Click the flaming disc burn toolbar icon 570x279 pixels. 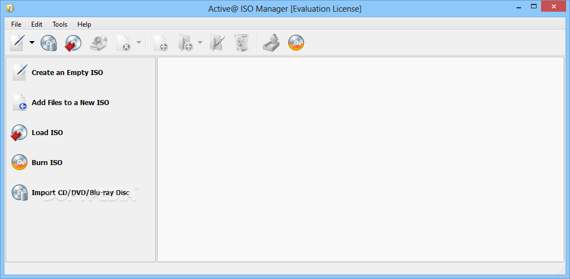point(296,43)
